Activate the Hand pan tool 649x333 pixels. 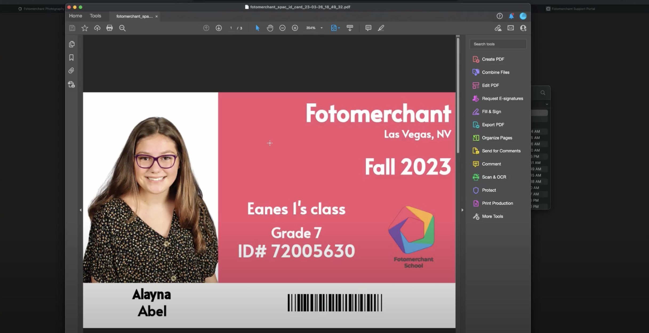coord(270,28)
